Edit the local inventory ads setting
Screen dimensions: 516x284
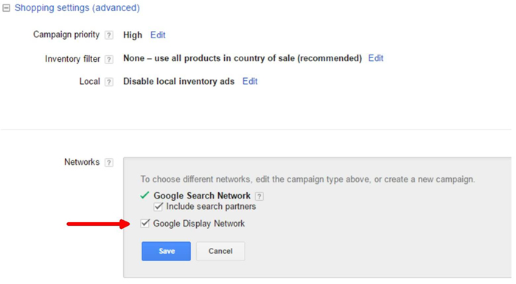click(250, 82)
